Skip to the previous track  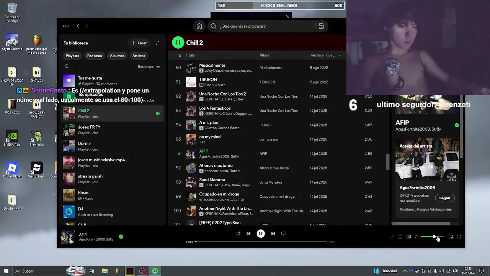[x=248, y=233]
